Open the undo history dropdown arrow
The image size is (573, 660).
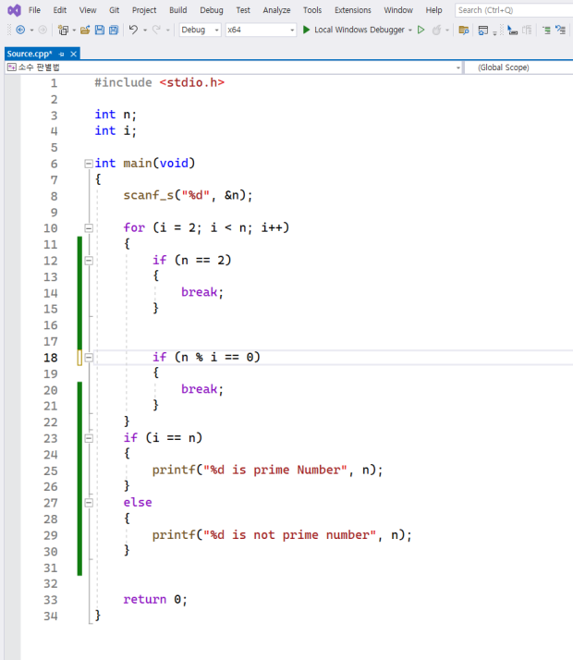[145, 31]
